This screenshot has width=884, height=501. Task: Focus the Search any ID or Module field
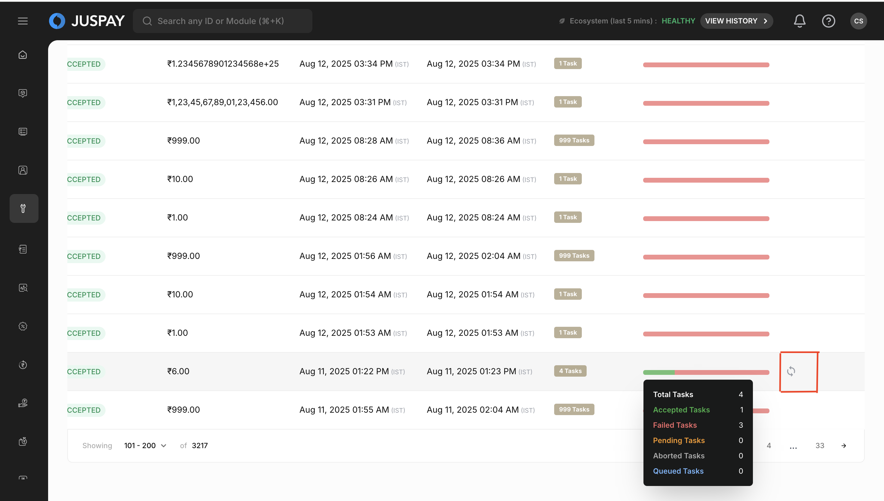(223, 21)
